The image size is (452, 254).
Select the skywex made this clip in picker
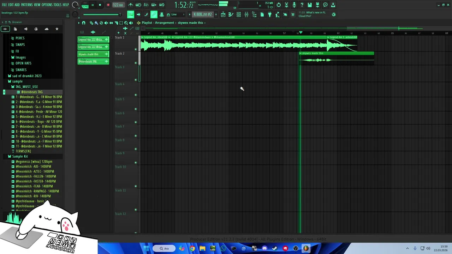[93, 54]
